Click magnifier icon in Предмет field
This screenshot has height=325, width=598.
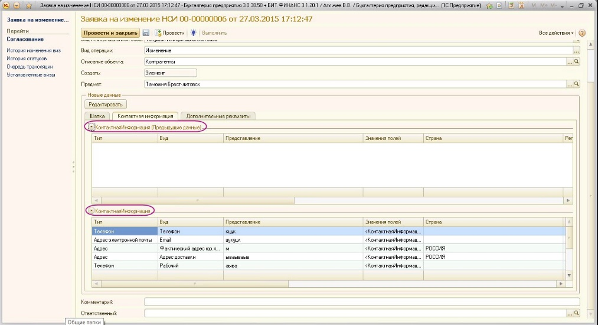[577, 84]
